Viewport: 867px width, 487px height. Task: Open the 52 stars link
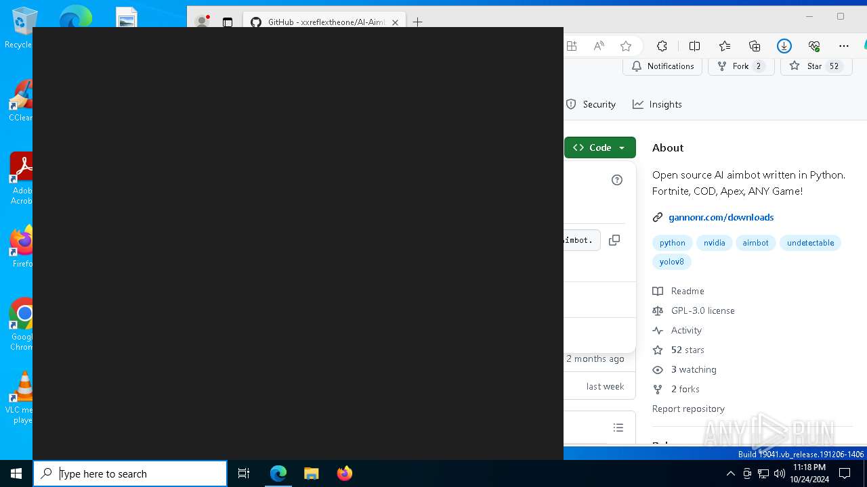pyautogui.click(x=688, y=350)
